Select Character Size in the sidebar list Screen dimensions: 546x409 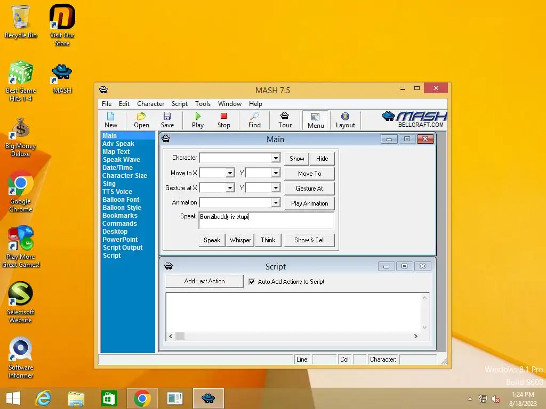point(124,176)
